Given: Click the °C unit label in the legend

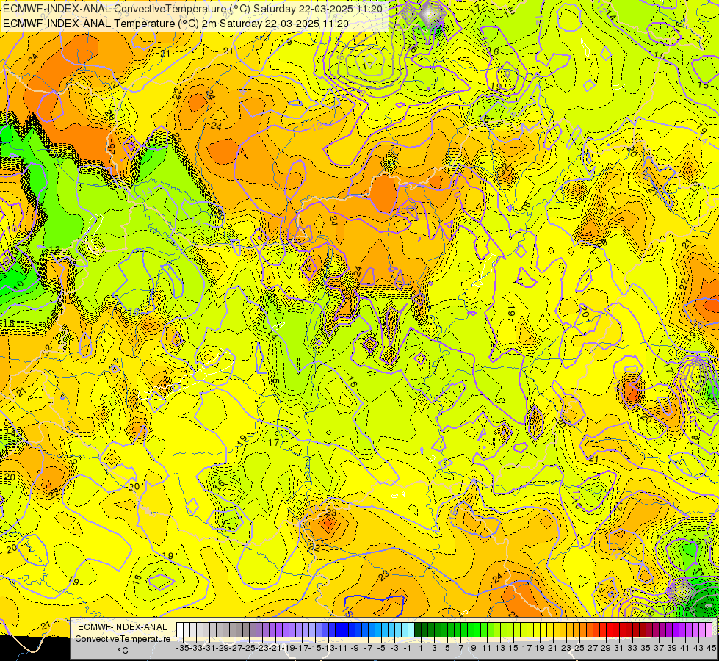Looking at the screenshot, I should (123, 650).
